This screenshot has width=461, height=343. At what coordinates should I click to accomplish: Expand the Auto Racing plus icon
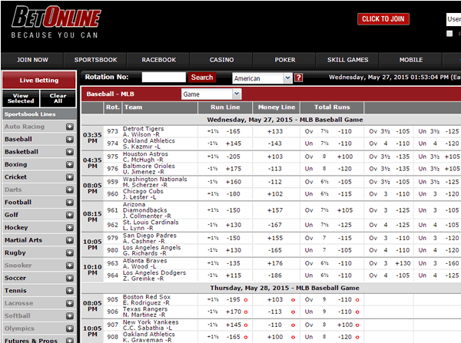coord(70,127)
